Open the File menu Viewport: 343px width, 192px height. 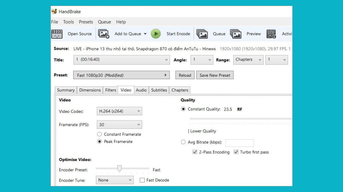pos(55,22)
